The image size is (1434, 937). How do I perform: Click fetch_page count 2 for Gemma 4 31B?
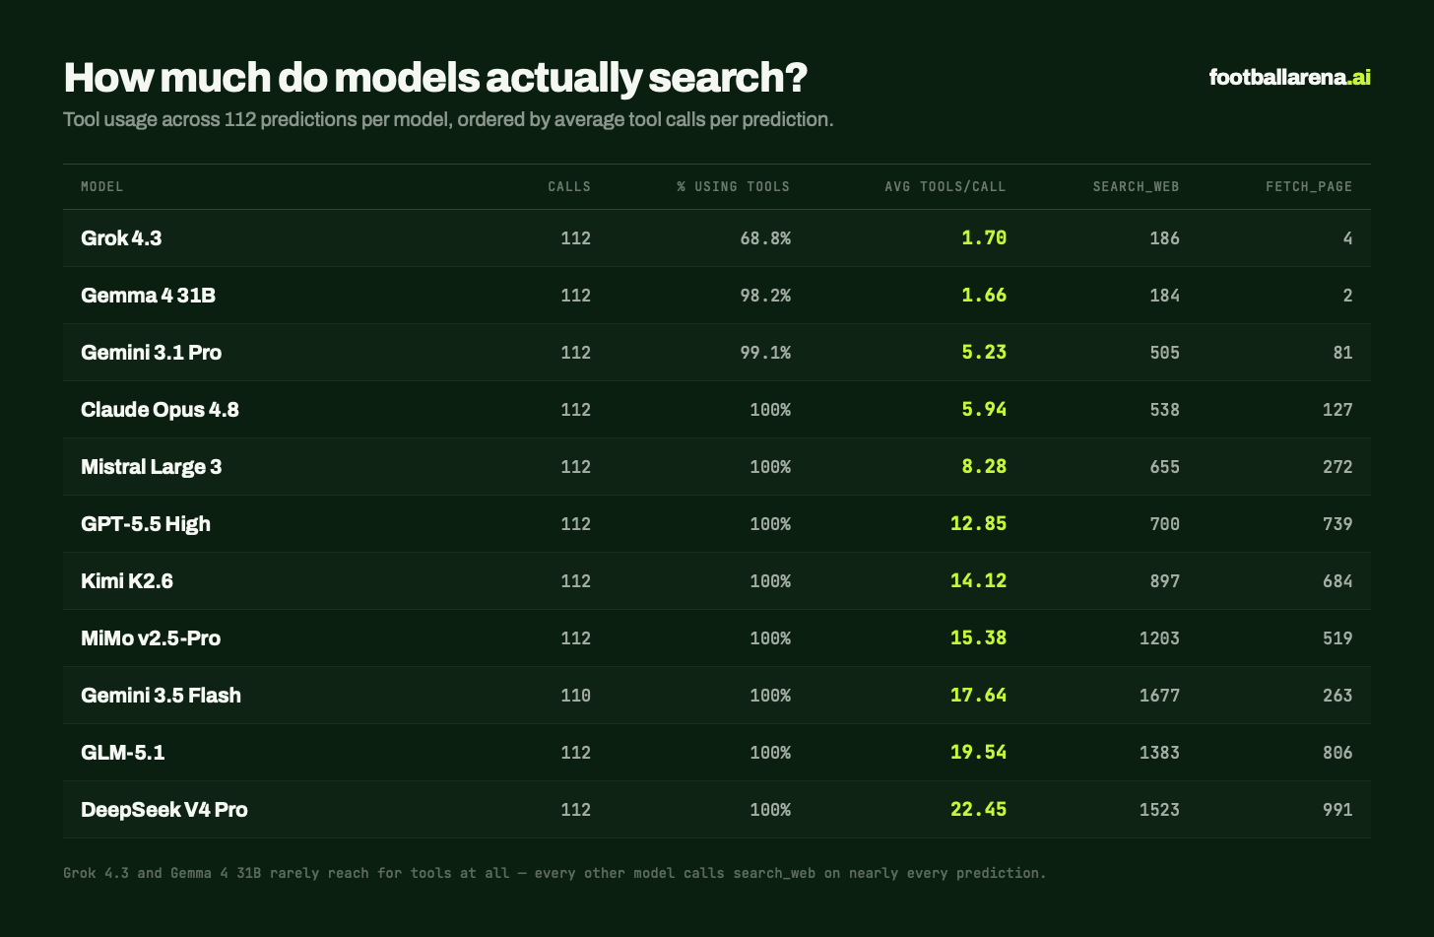coord(1347,296)
